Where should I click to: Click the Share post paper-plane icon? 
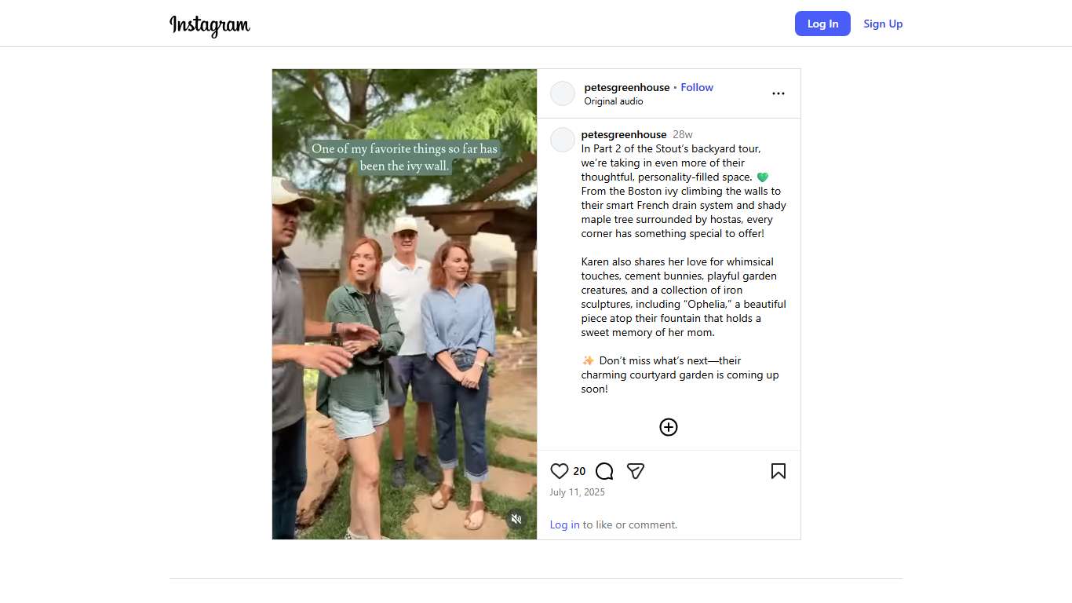pyautogui.click(x=636, y=471)
